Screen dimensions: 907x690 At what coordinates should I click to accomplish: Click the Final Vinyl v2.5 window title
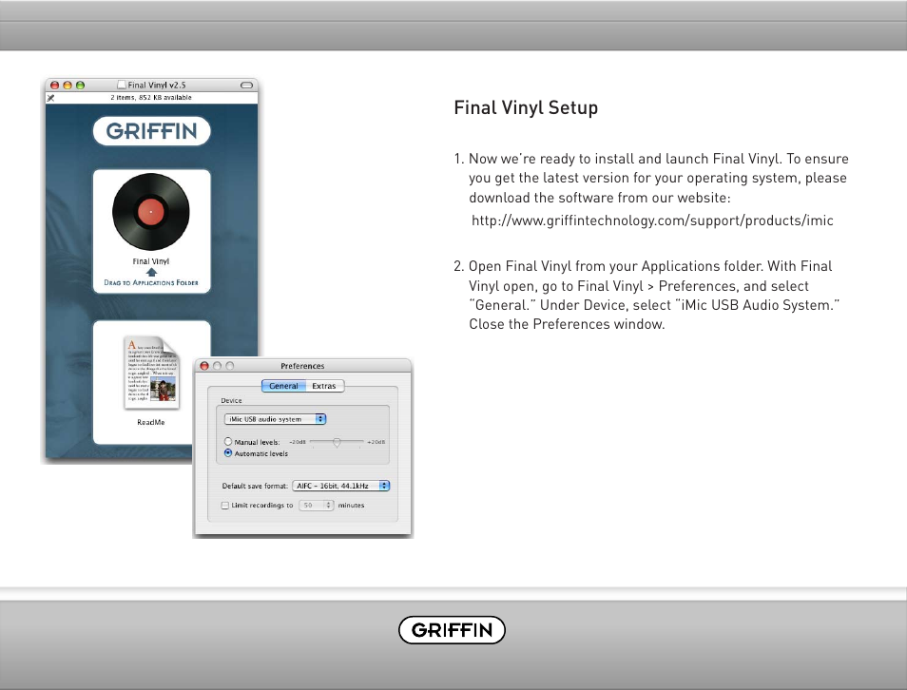pos(157,85)
